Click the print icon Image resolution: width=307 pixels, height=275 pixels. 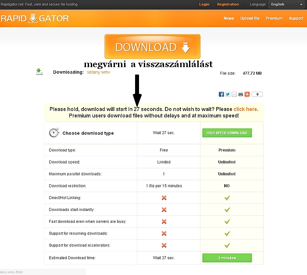[x=241, y=94]
